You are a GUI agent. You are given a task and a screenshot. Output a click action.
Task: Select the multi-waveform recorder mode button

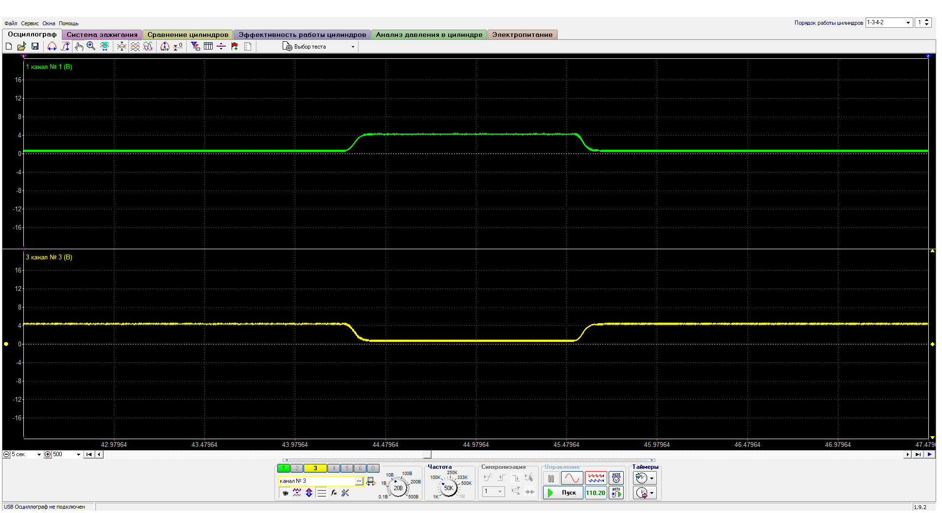[596, 479]
